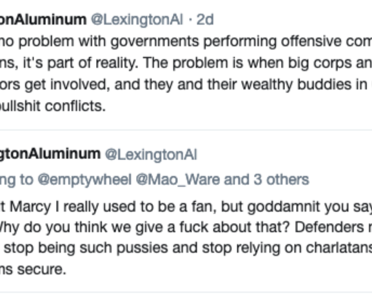Viewport: 372px width, 301px height.
Task: Open @LexingtonAl handle on the reply tweet
Action: coord(151,154)
